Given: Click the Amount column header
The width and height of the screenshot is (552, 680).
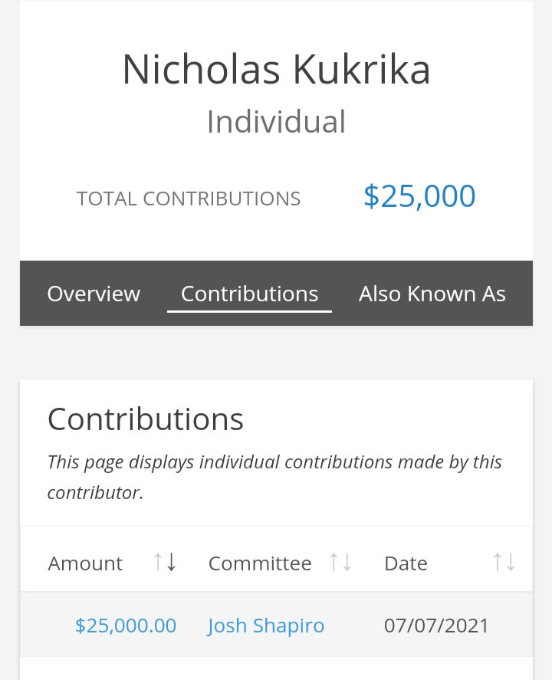Looking at the screenshot, I should click(x=85, y=563).
